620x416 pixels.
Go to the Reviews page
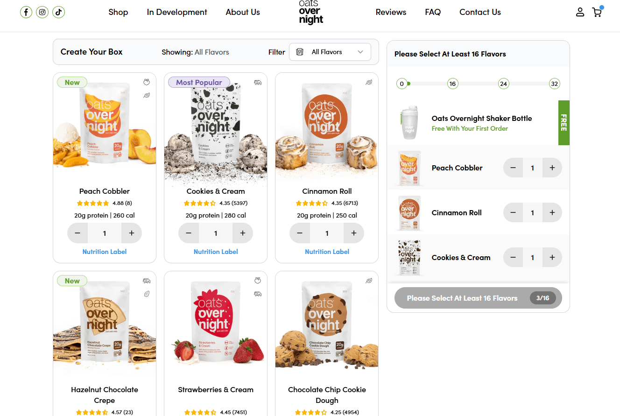(x=391, y=12)
